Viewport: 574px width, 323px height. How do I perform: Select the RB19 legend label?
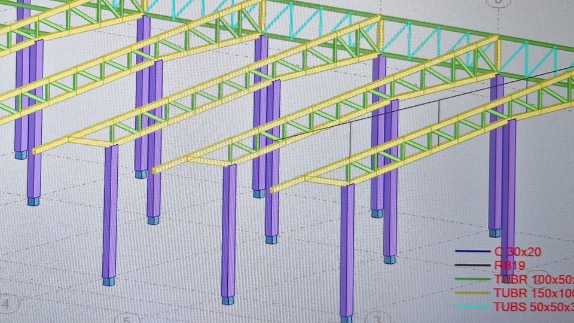pyautogui.click(x=508, y=266)
